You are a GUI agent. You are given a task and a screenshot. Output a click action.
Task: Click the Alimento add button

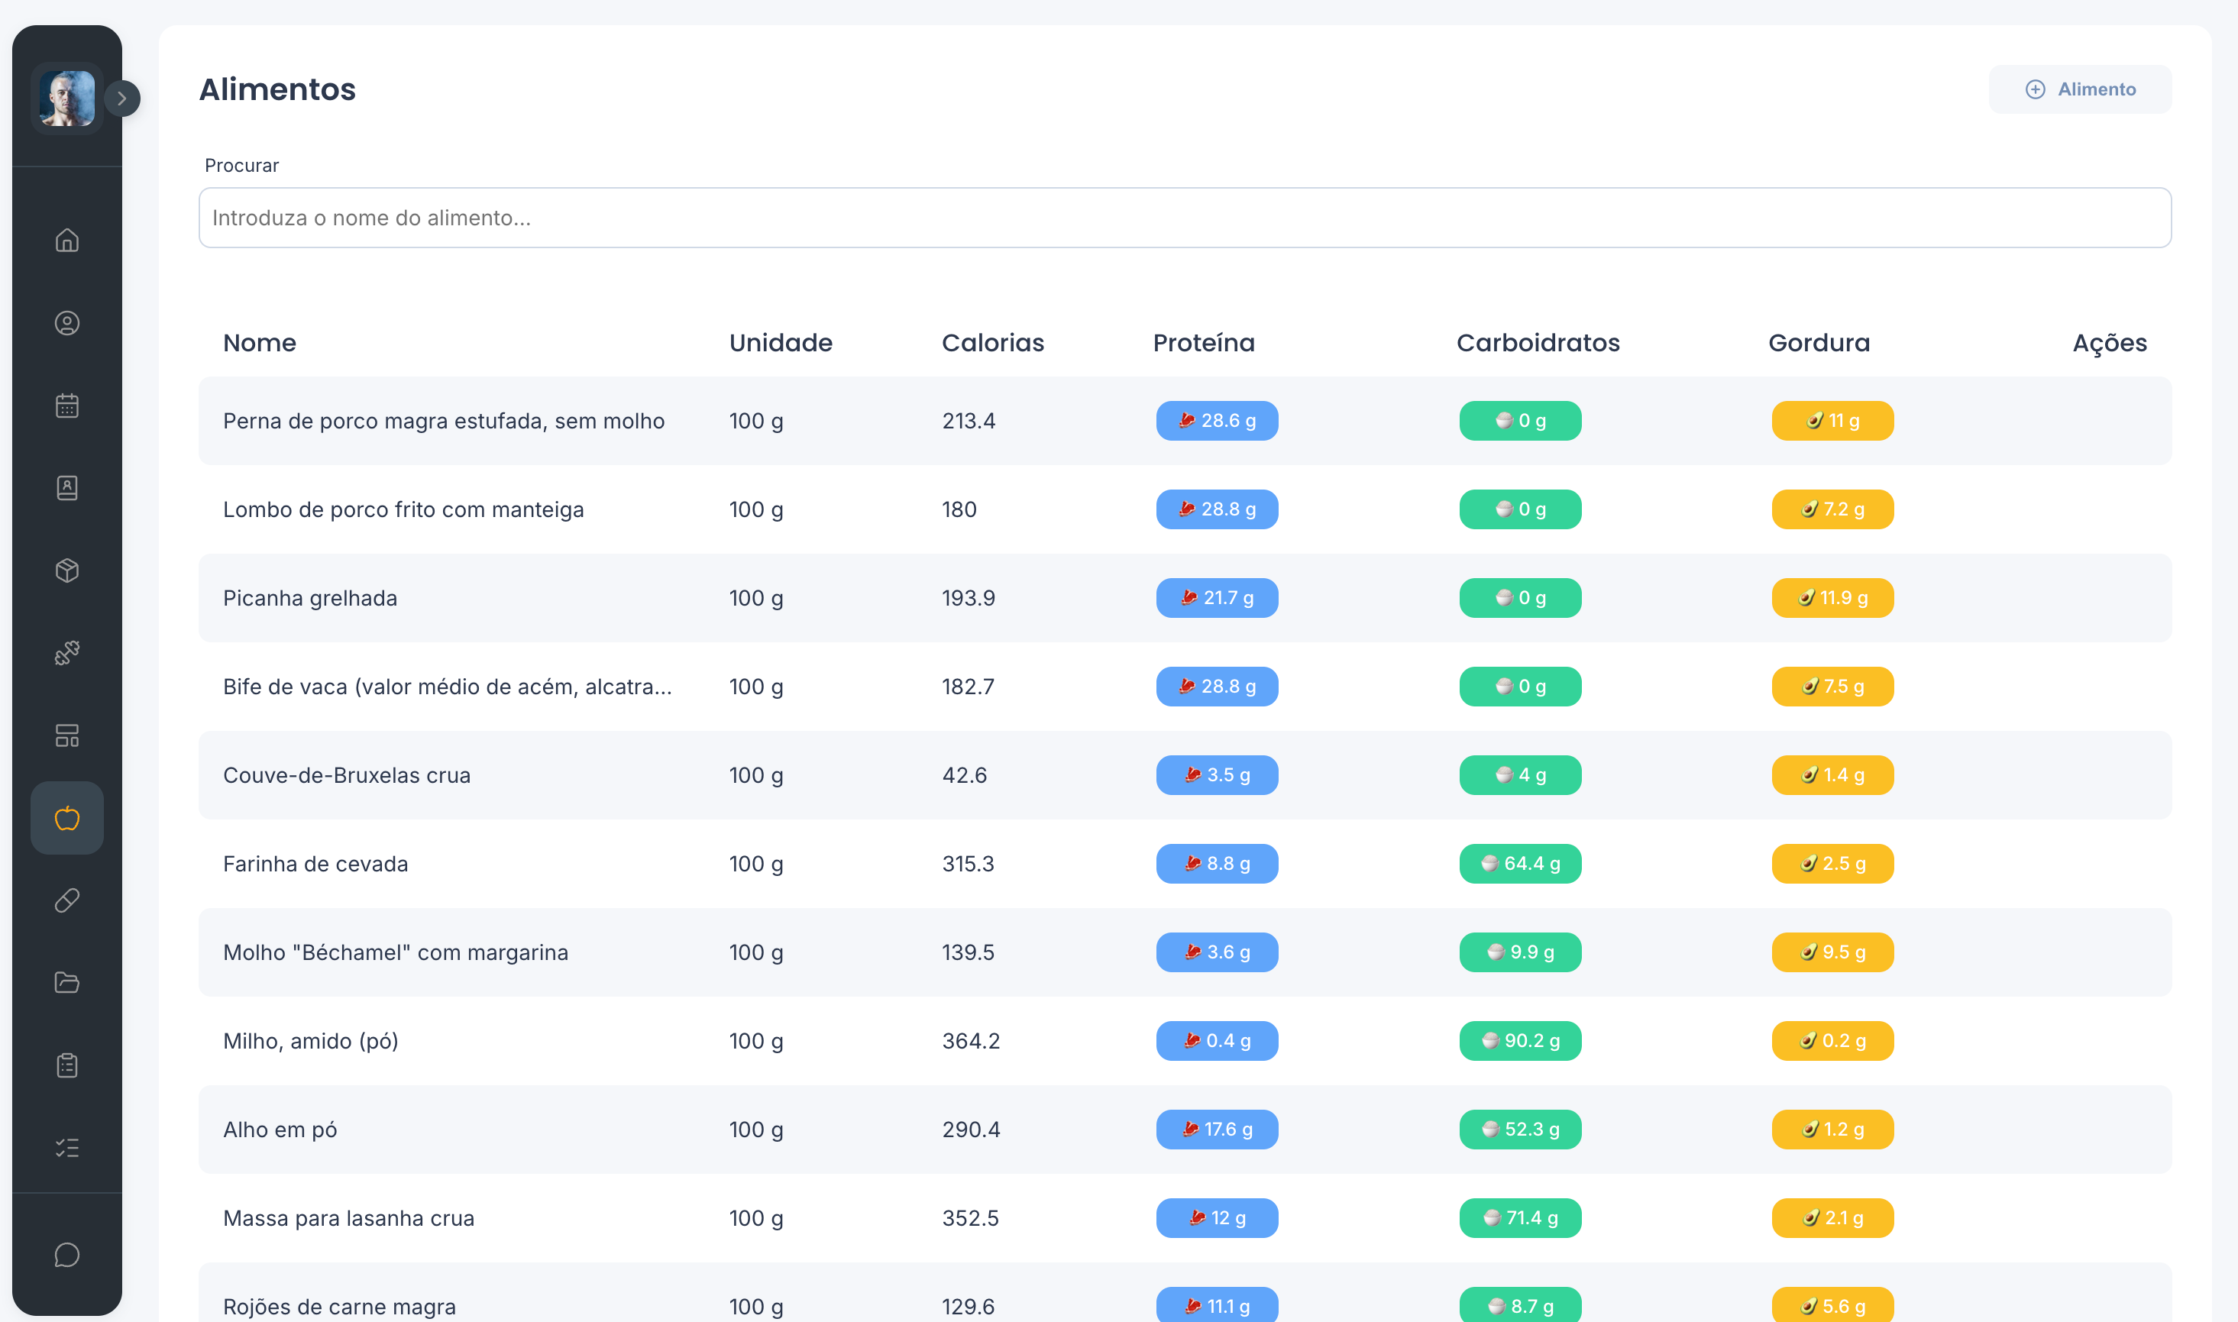(2079, 89)
